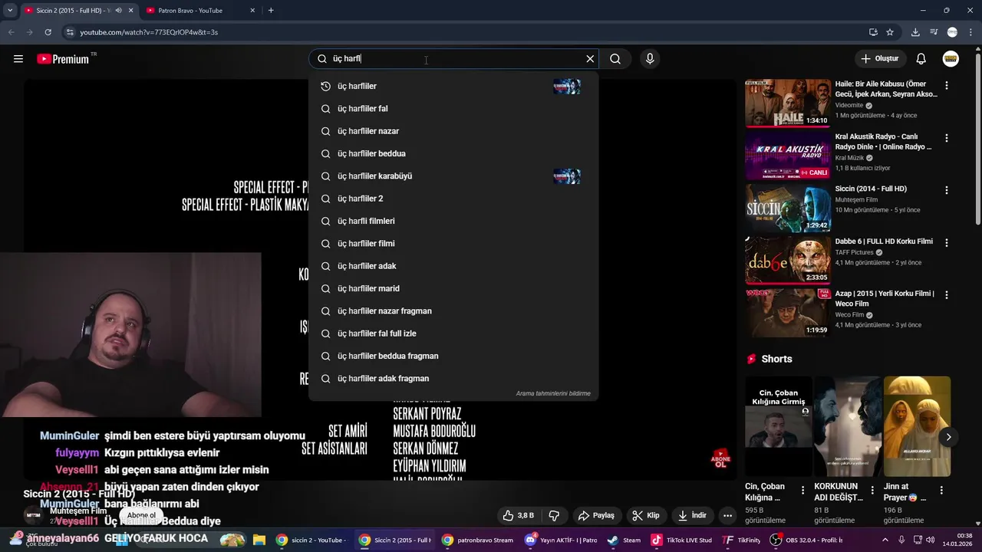Focus the search field containing 'üç harfl'
982x552 pixels.
click(x=453, y=59)
